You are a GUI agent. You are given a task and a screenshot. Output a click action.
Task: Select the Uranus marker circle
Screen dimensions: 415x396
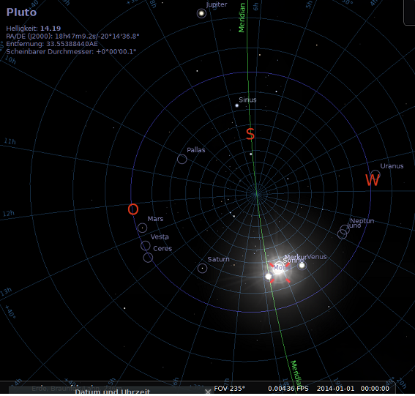(x=375, y=175)
